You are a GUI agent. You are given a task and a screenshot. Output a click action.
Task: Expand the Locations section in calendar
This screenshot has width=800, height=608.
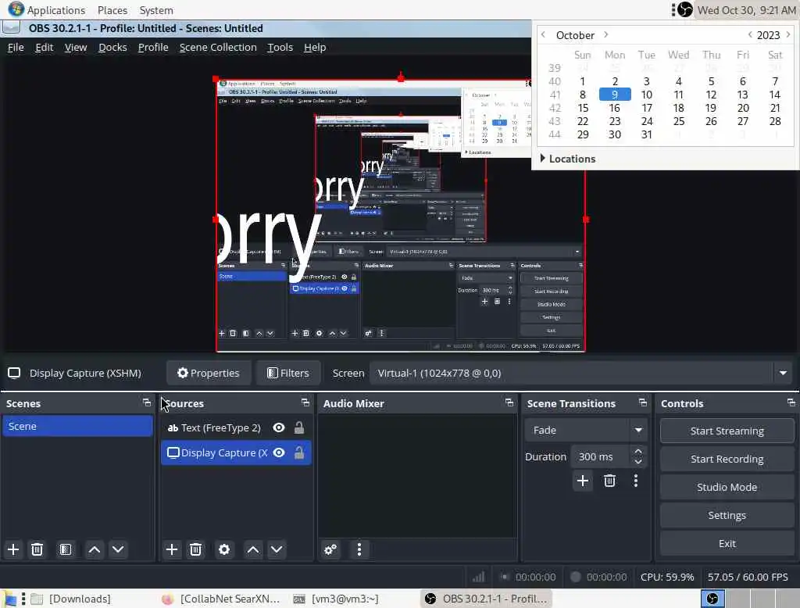pos(568,159)
